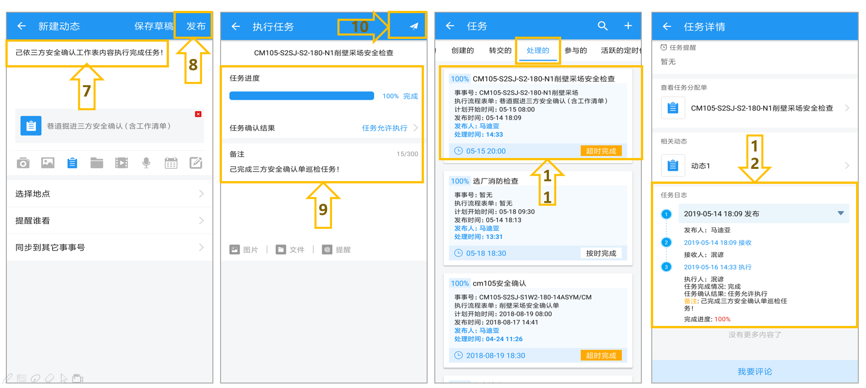The height and width of the screenshot is (388, 866).
Task: Tap 超时完成 badge on CM105 inspection card
Action: (601, 151)
